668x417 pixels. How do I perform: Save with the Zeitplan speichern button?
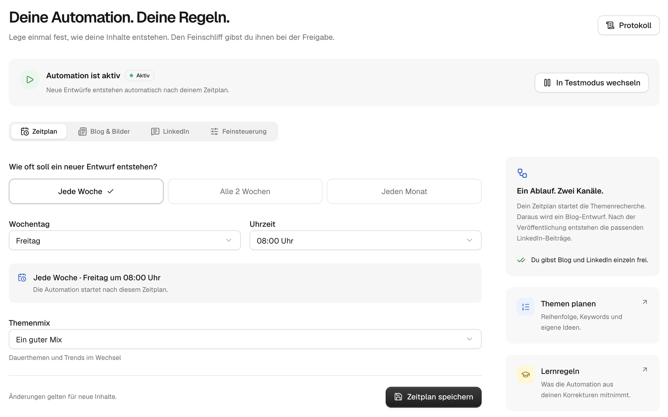pyautogui.click(x=434, y=397)
